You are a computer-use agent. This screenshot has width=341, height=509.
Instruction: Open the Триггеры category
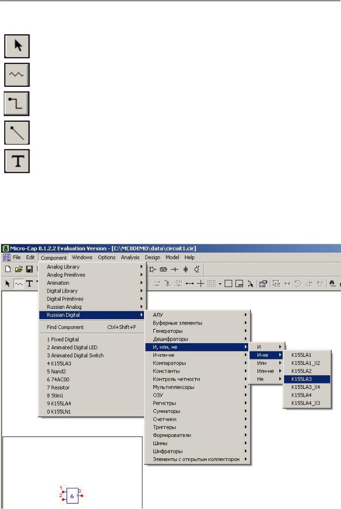point(198,427)
